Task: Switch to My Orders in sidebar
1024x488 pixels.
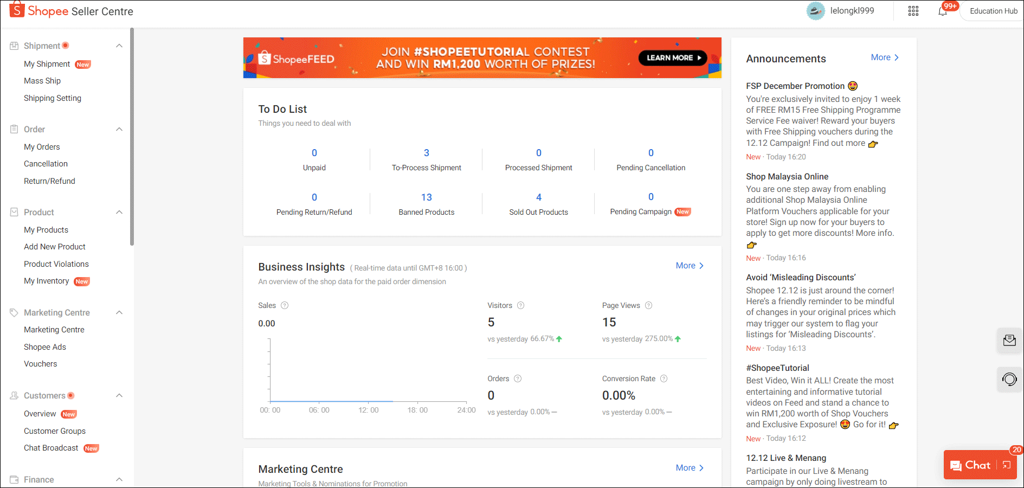Action: pos(42,146)
